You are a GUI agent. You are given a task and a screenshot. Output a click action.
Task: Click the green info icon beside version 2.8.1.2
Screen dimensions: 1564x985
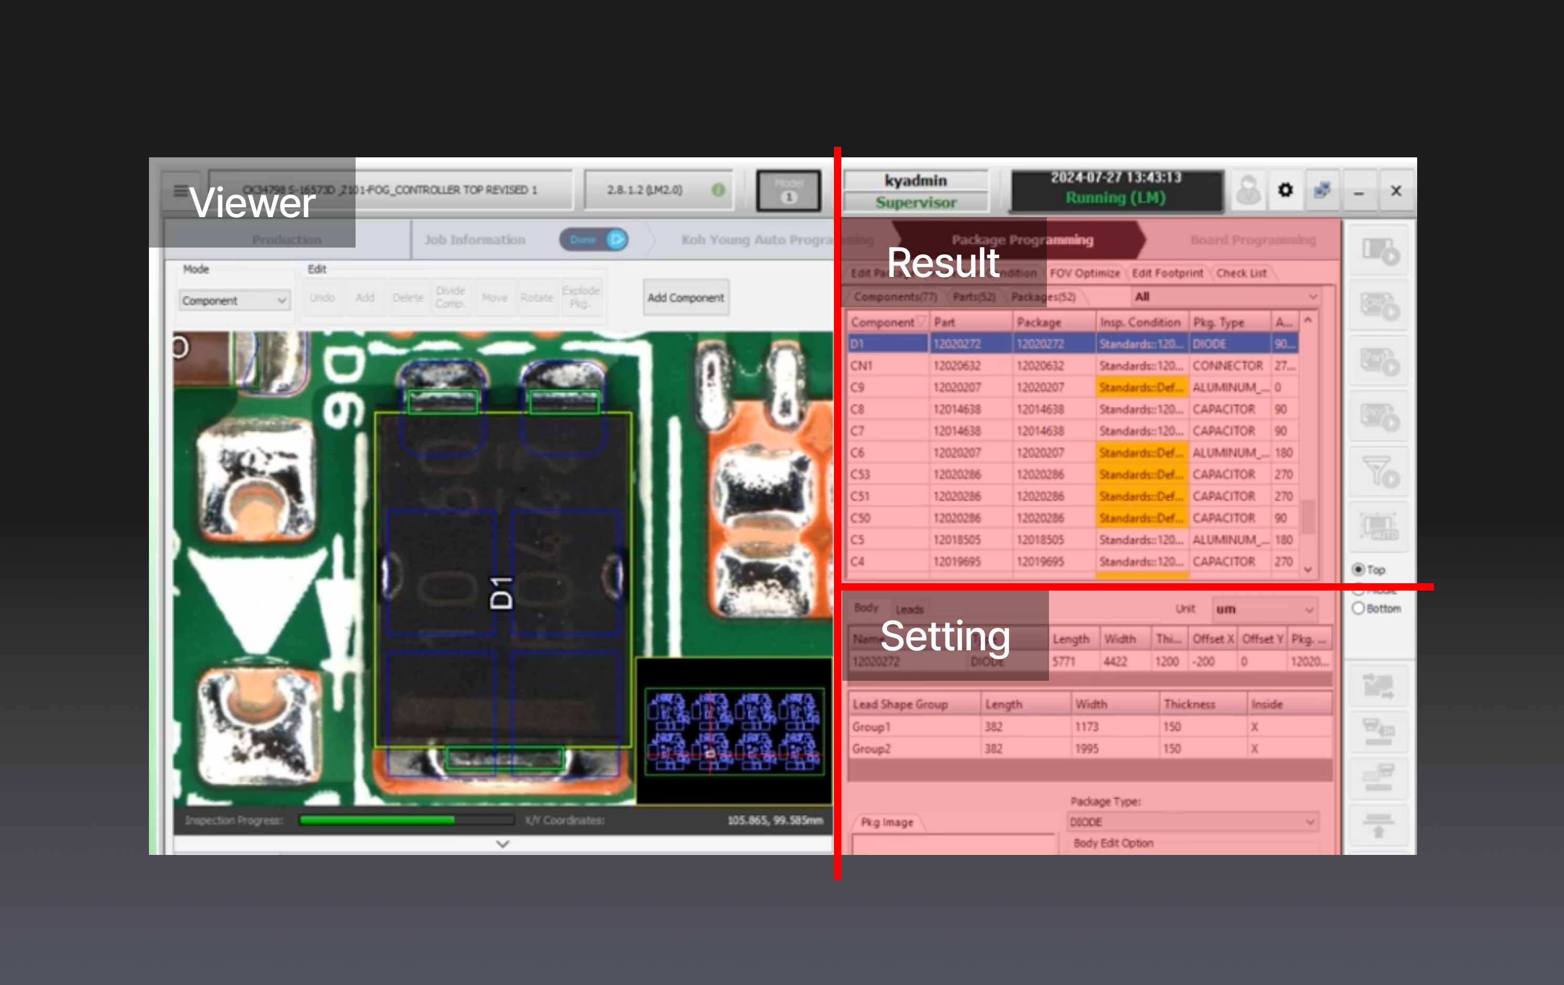[717, 189]
